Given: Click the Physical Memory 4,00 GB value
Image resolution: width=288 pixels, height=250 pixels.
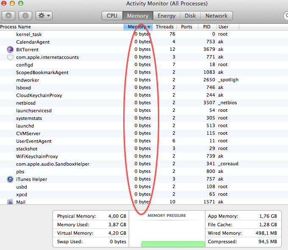Looking at the screenshot, I should [117, 216].
